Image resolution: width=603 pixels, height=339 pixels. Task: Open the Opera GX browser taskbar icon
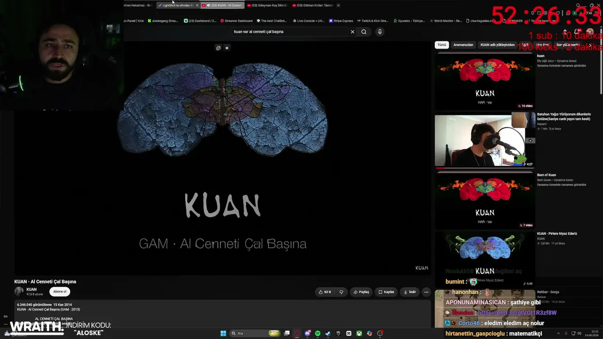[297, 333]
